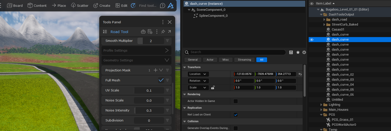This screenshot has width=391, height=131.
Task: Adjust the Smooth Multiplier slider
Action: pyautogui.click(x=151, y=41)
